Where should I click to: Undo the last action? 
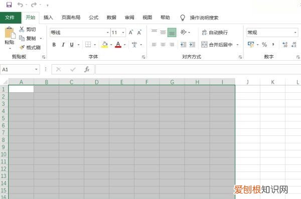pyautogui.click(x=20, y=5)
